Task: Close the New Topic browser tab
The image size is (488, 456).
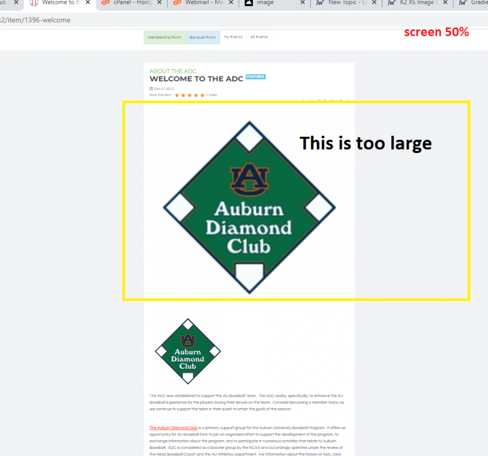Action: click(x=374, y=3)
